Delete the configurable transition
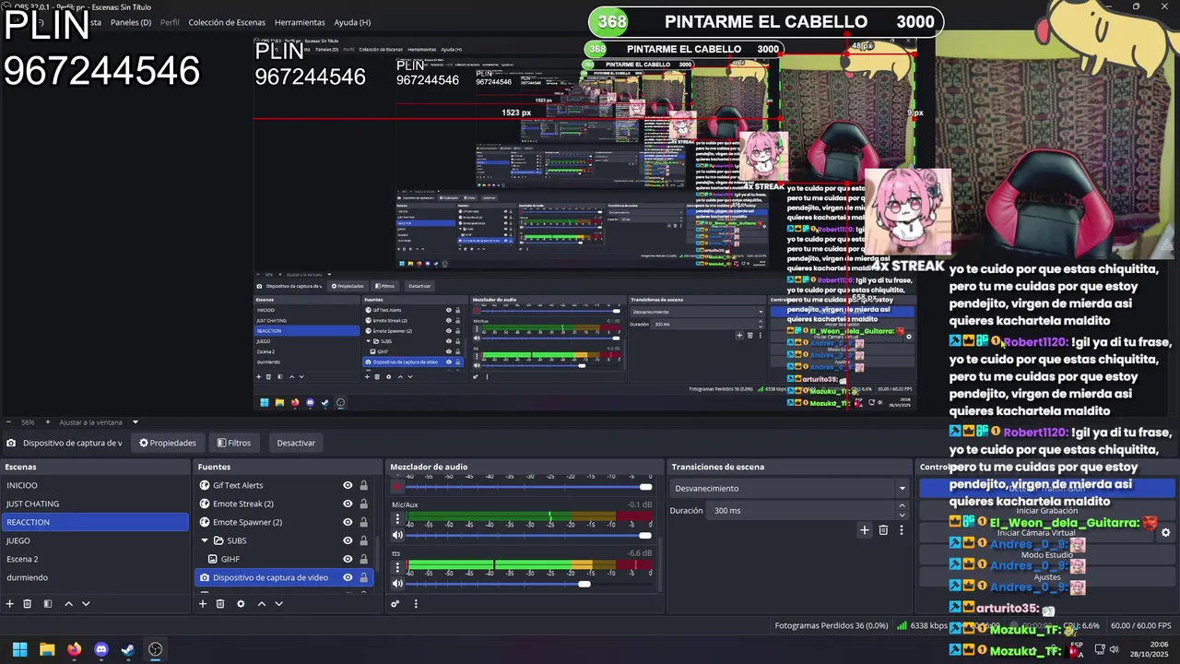The height and width of the screenshot is (664, 1180). 883,530
